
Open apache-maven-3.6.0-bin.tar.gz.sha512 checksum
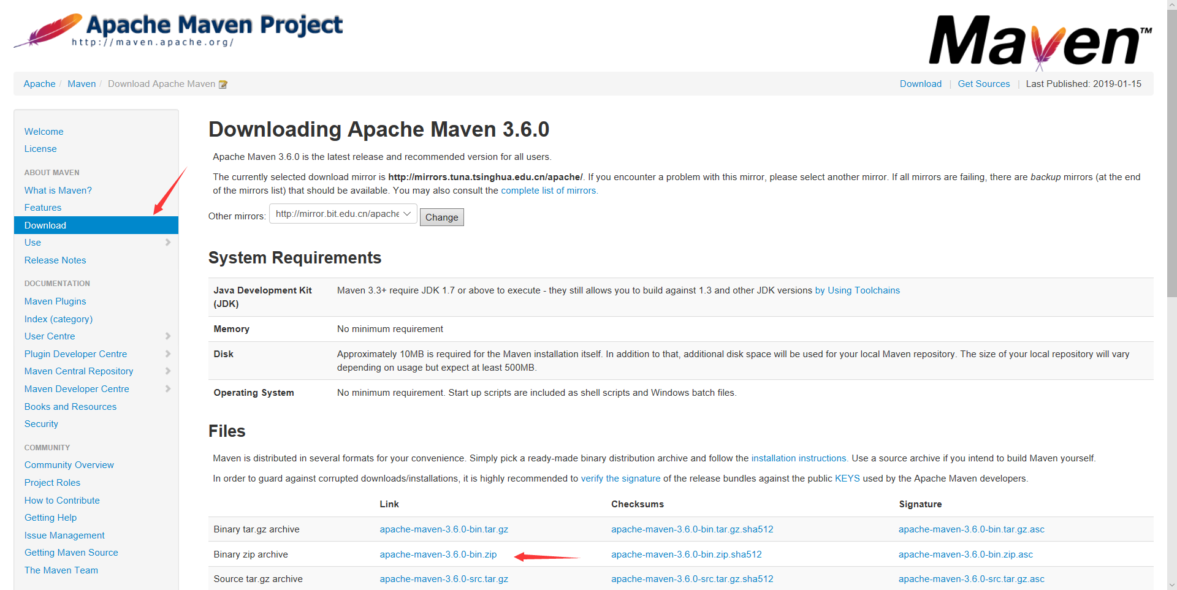pos(692,529)
